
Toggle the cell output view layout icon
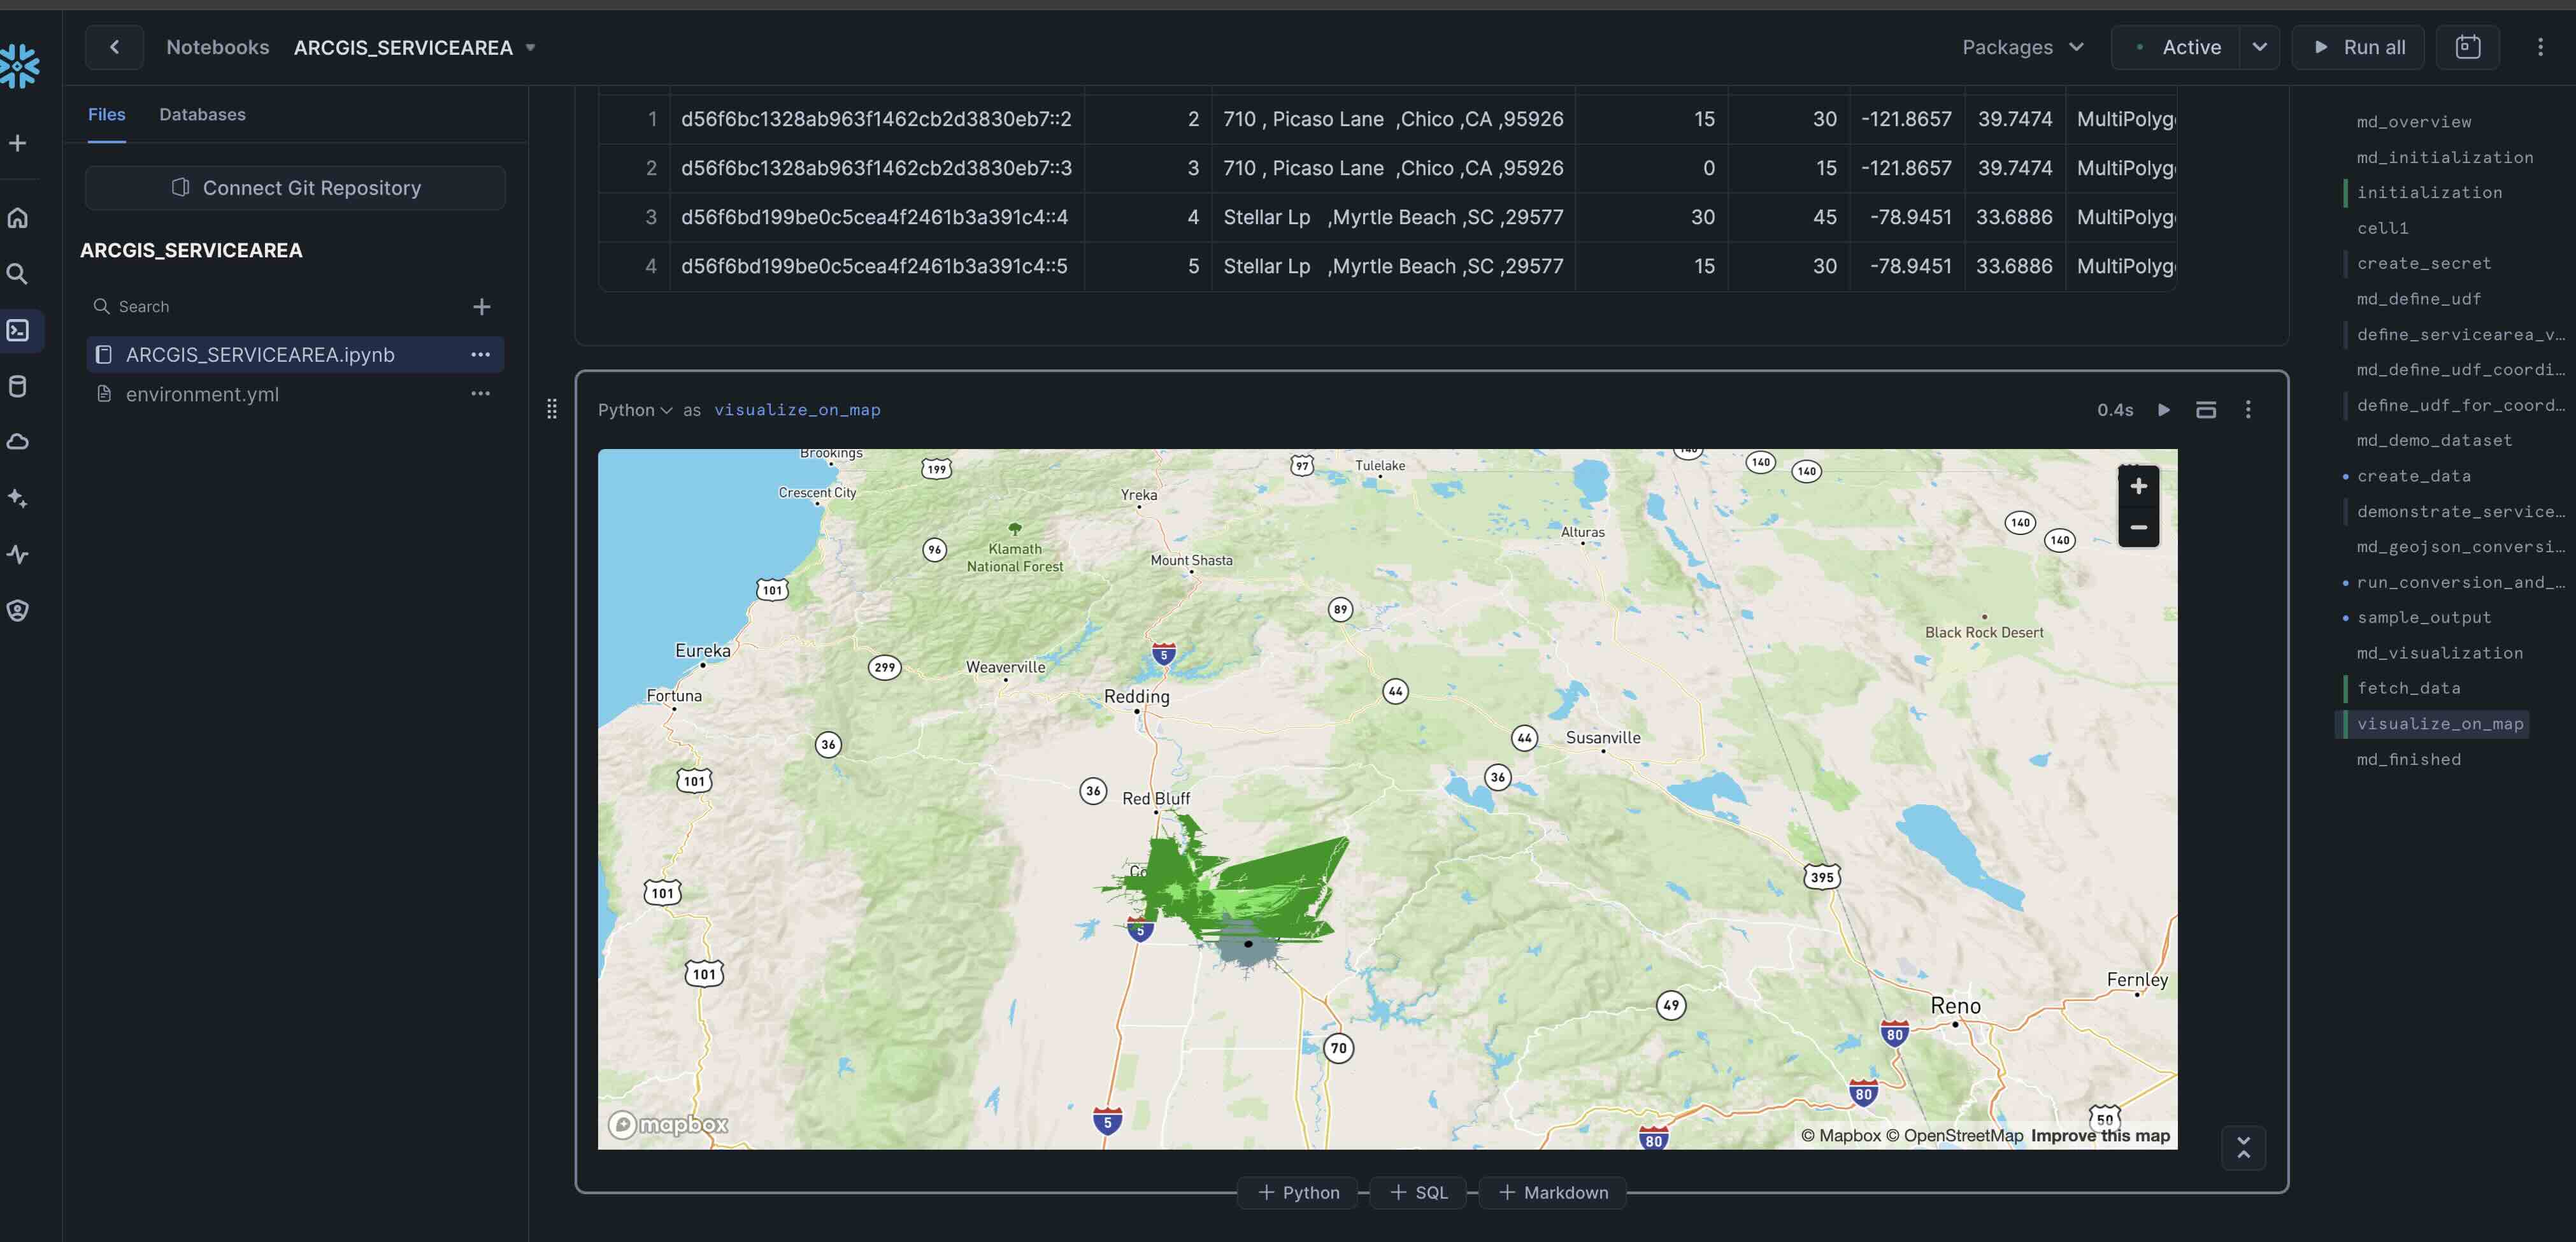click(x=2205, y=410)
